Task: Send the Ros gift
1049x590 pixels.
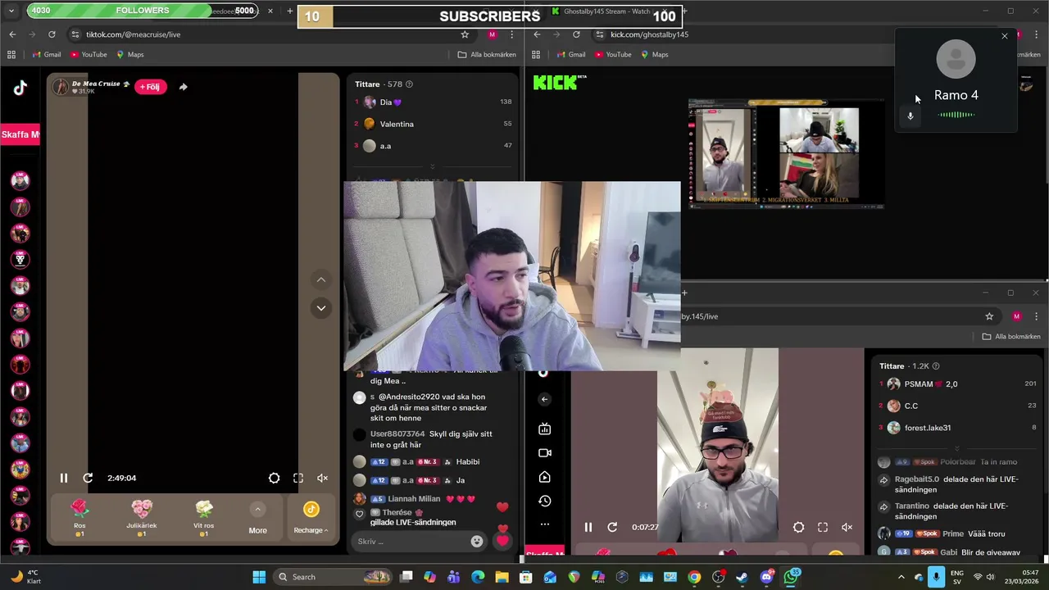Action: pos(79,517)
